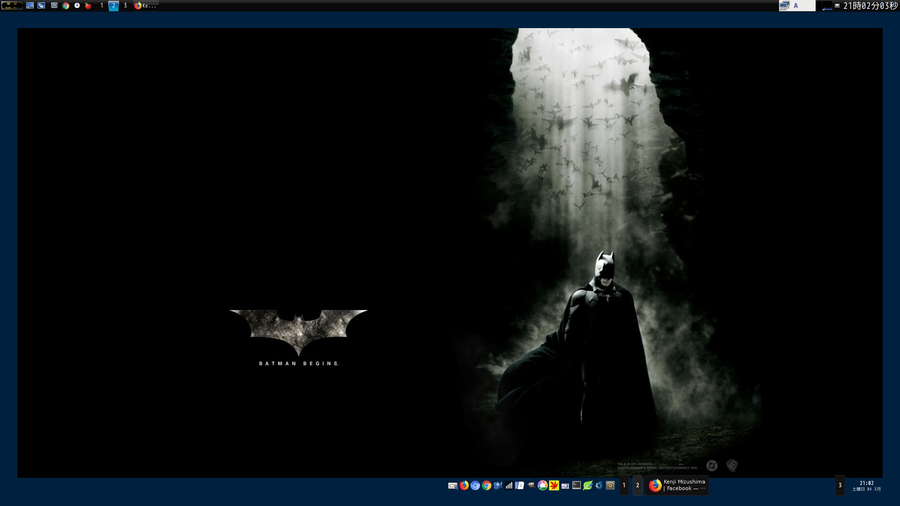Focus the Kenji Mizushima Facebook taskbar window
Screen dimensions: 900x506
click(x=677, y=485)
